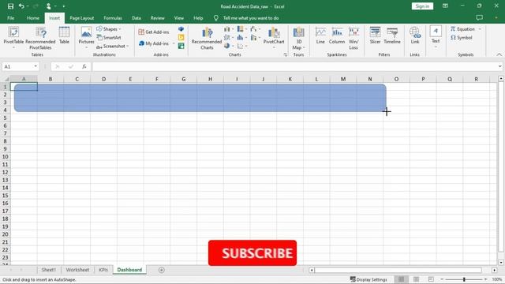Open the Shapes gallery
The height and width of the screenshot is (284, 505).
click(109, 29)
